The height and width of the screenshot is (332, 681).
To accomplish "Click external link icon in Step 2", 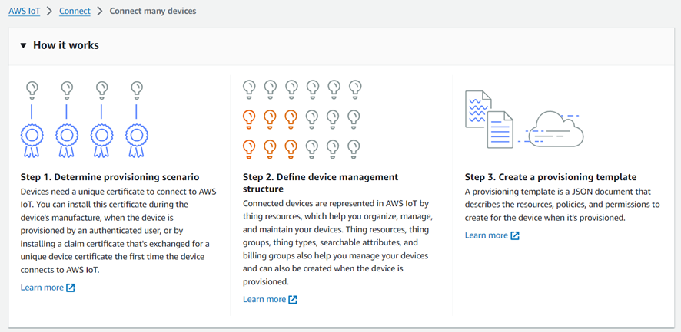I will coord(293,299).
